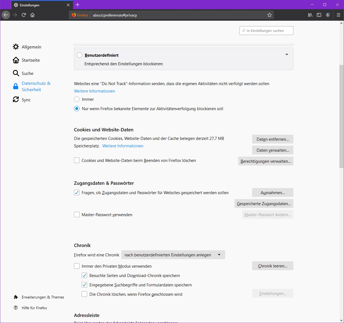Click Berechtigungen verwalten button
Viewport: 344px width, 323px height.
pos(266,161)
